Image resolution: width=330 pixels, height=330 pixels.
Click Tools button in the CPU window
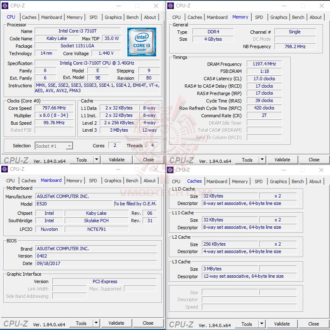(x=82, y=160)
